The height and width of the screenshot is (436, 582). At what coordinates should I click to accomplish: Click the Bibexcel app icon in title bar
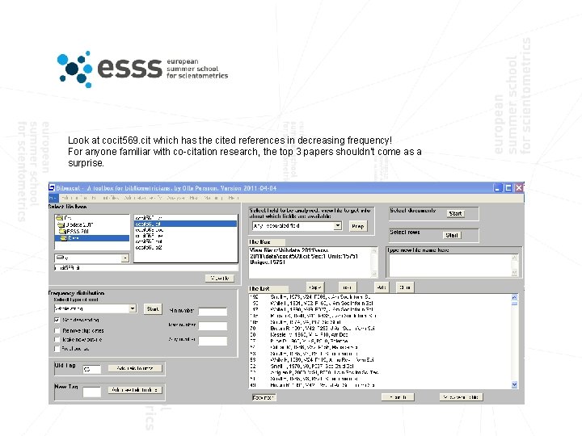point(52,188)
